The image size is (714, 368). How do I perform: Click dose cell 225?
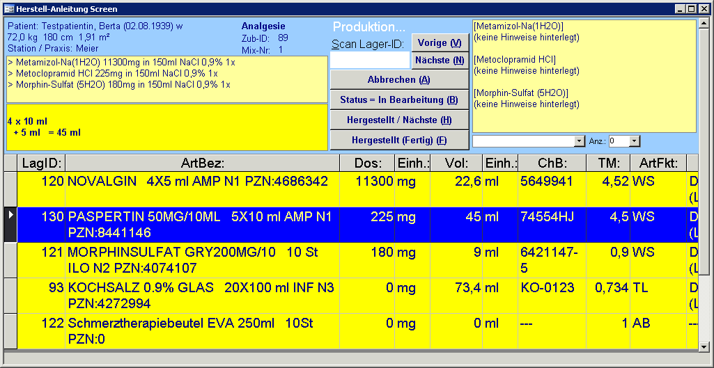tap(368, 225)
